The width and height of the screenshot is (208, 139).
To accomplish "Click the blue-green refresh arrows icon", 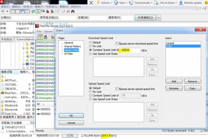I will [33, 12].
